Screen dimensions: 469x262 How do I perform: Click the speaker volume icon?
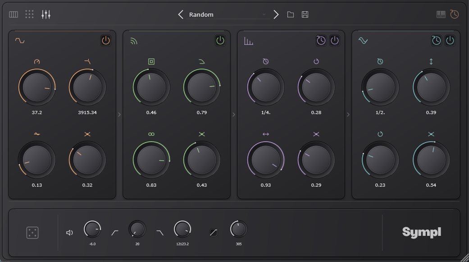coord(69,233)
